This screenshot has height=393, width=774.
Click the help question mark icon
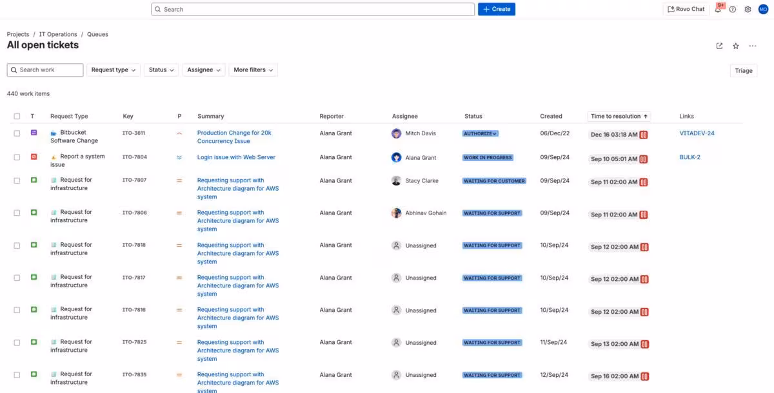pos(733,10)
